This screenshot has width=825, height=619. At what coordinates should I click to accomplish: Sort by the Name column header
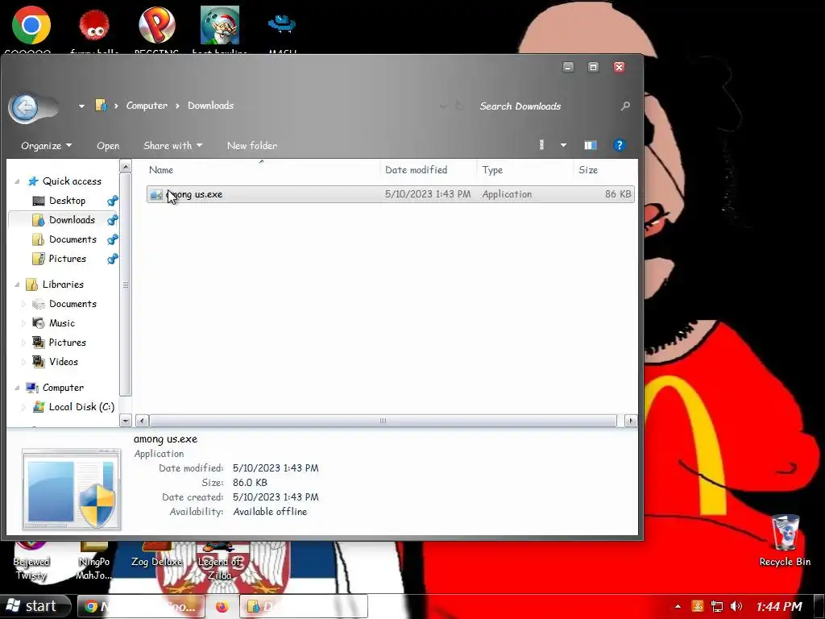tap(161, 169)
